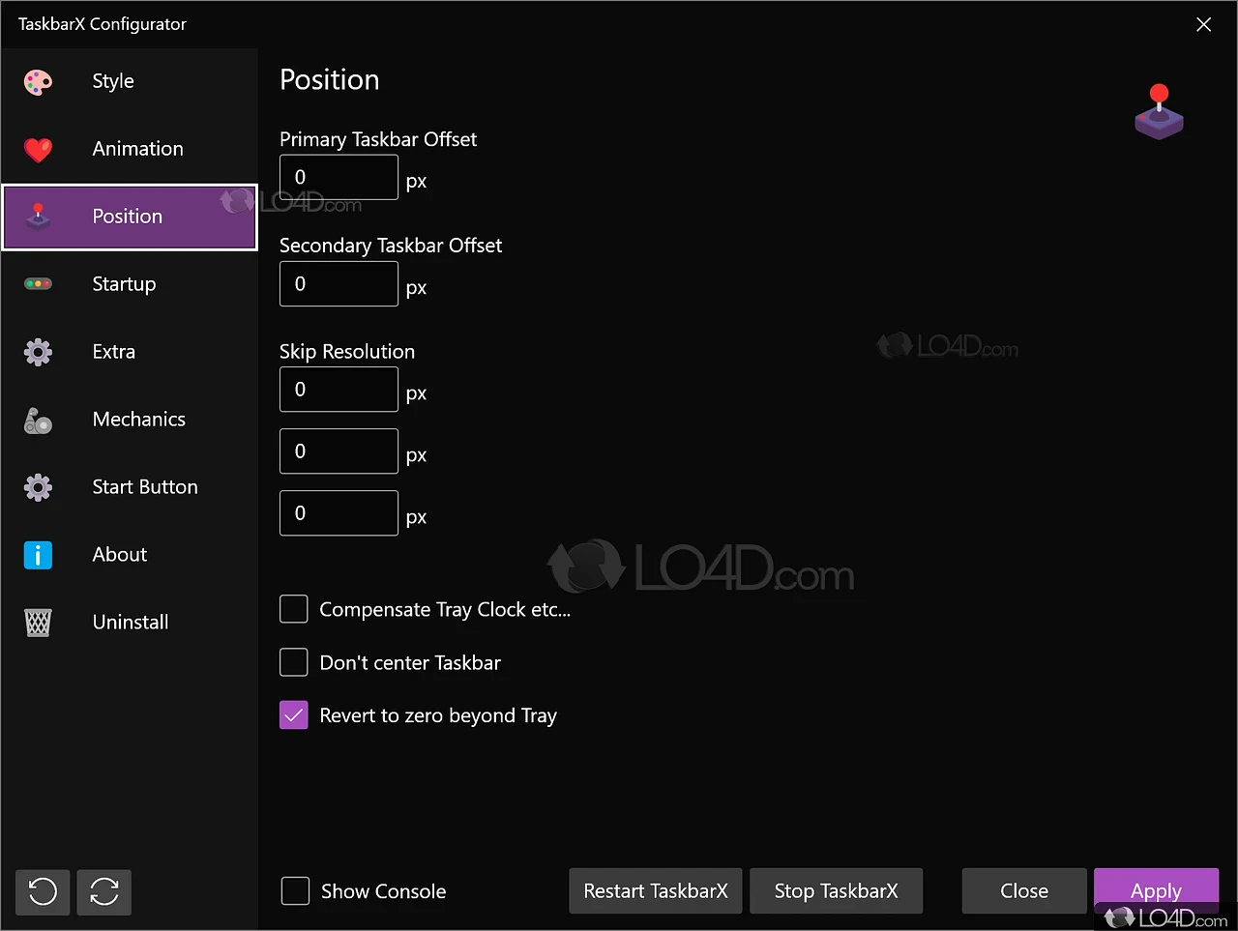Click the large joystick icon at top right
Image resolution: width=1238 pixels, height=931 pixels.
1159,112
